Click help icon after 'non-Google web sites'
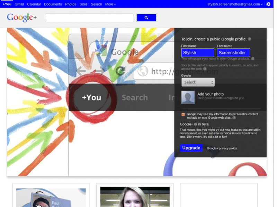Image resolution: width=277 pixels, height=207 pixels. click(234, 118)
